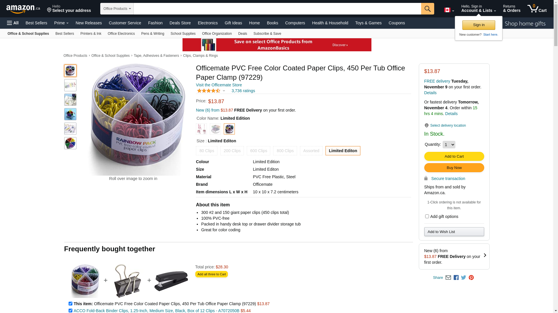Expand Office Products search category dropdown
The image size is (558, 313).
(117, 9)
